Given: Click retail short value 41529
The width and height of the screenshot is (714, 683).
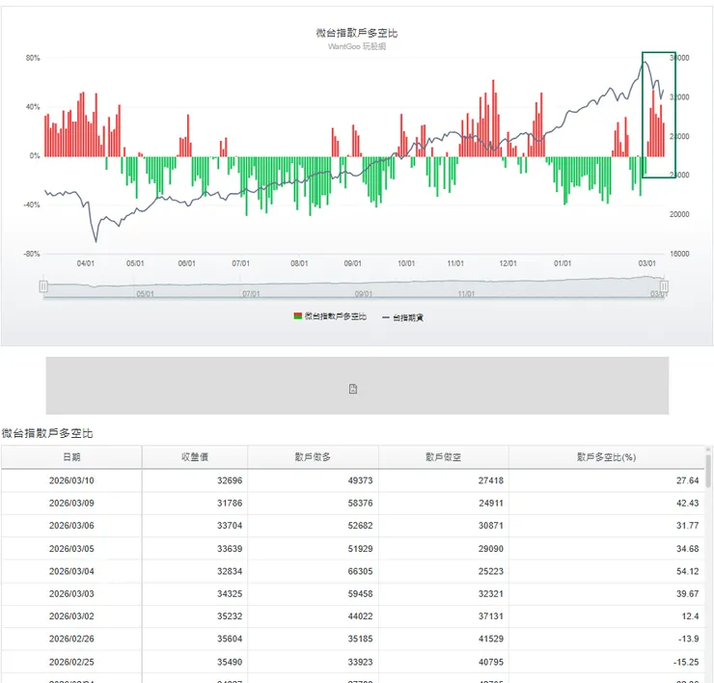Looking at the screenshot, I should 491,639.
